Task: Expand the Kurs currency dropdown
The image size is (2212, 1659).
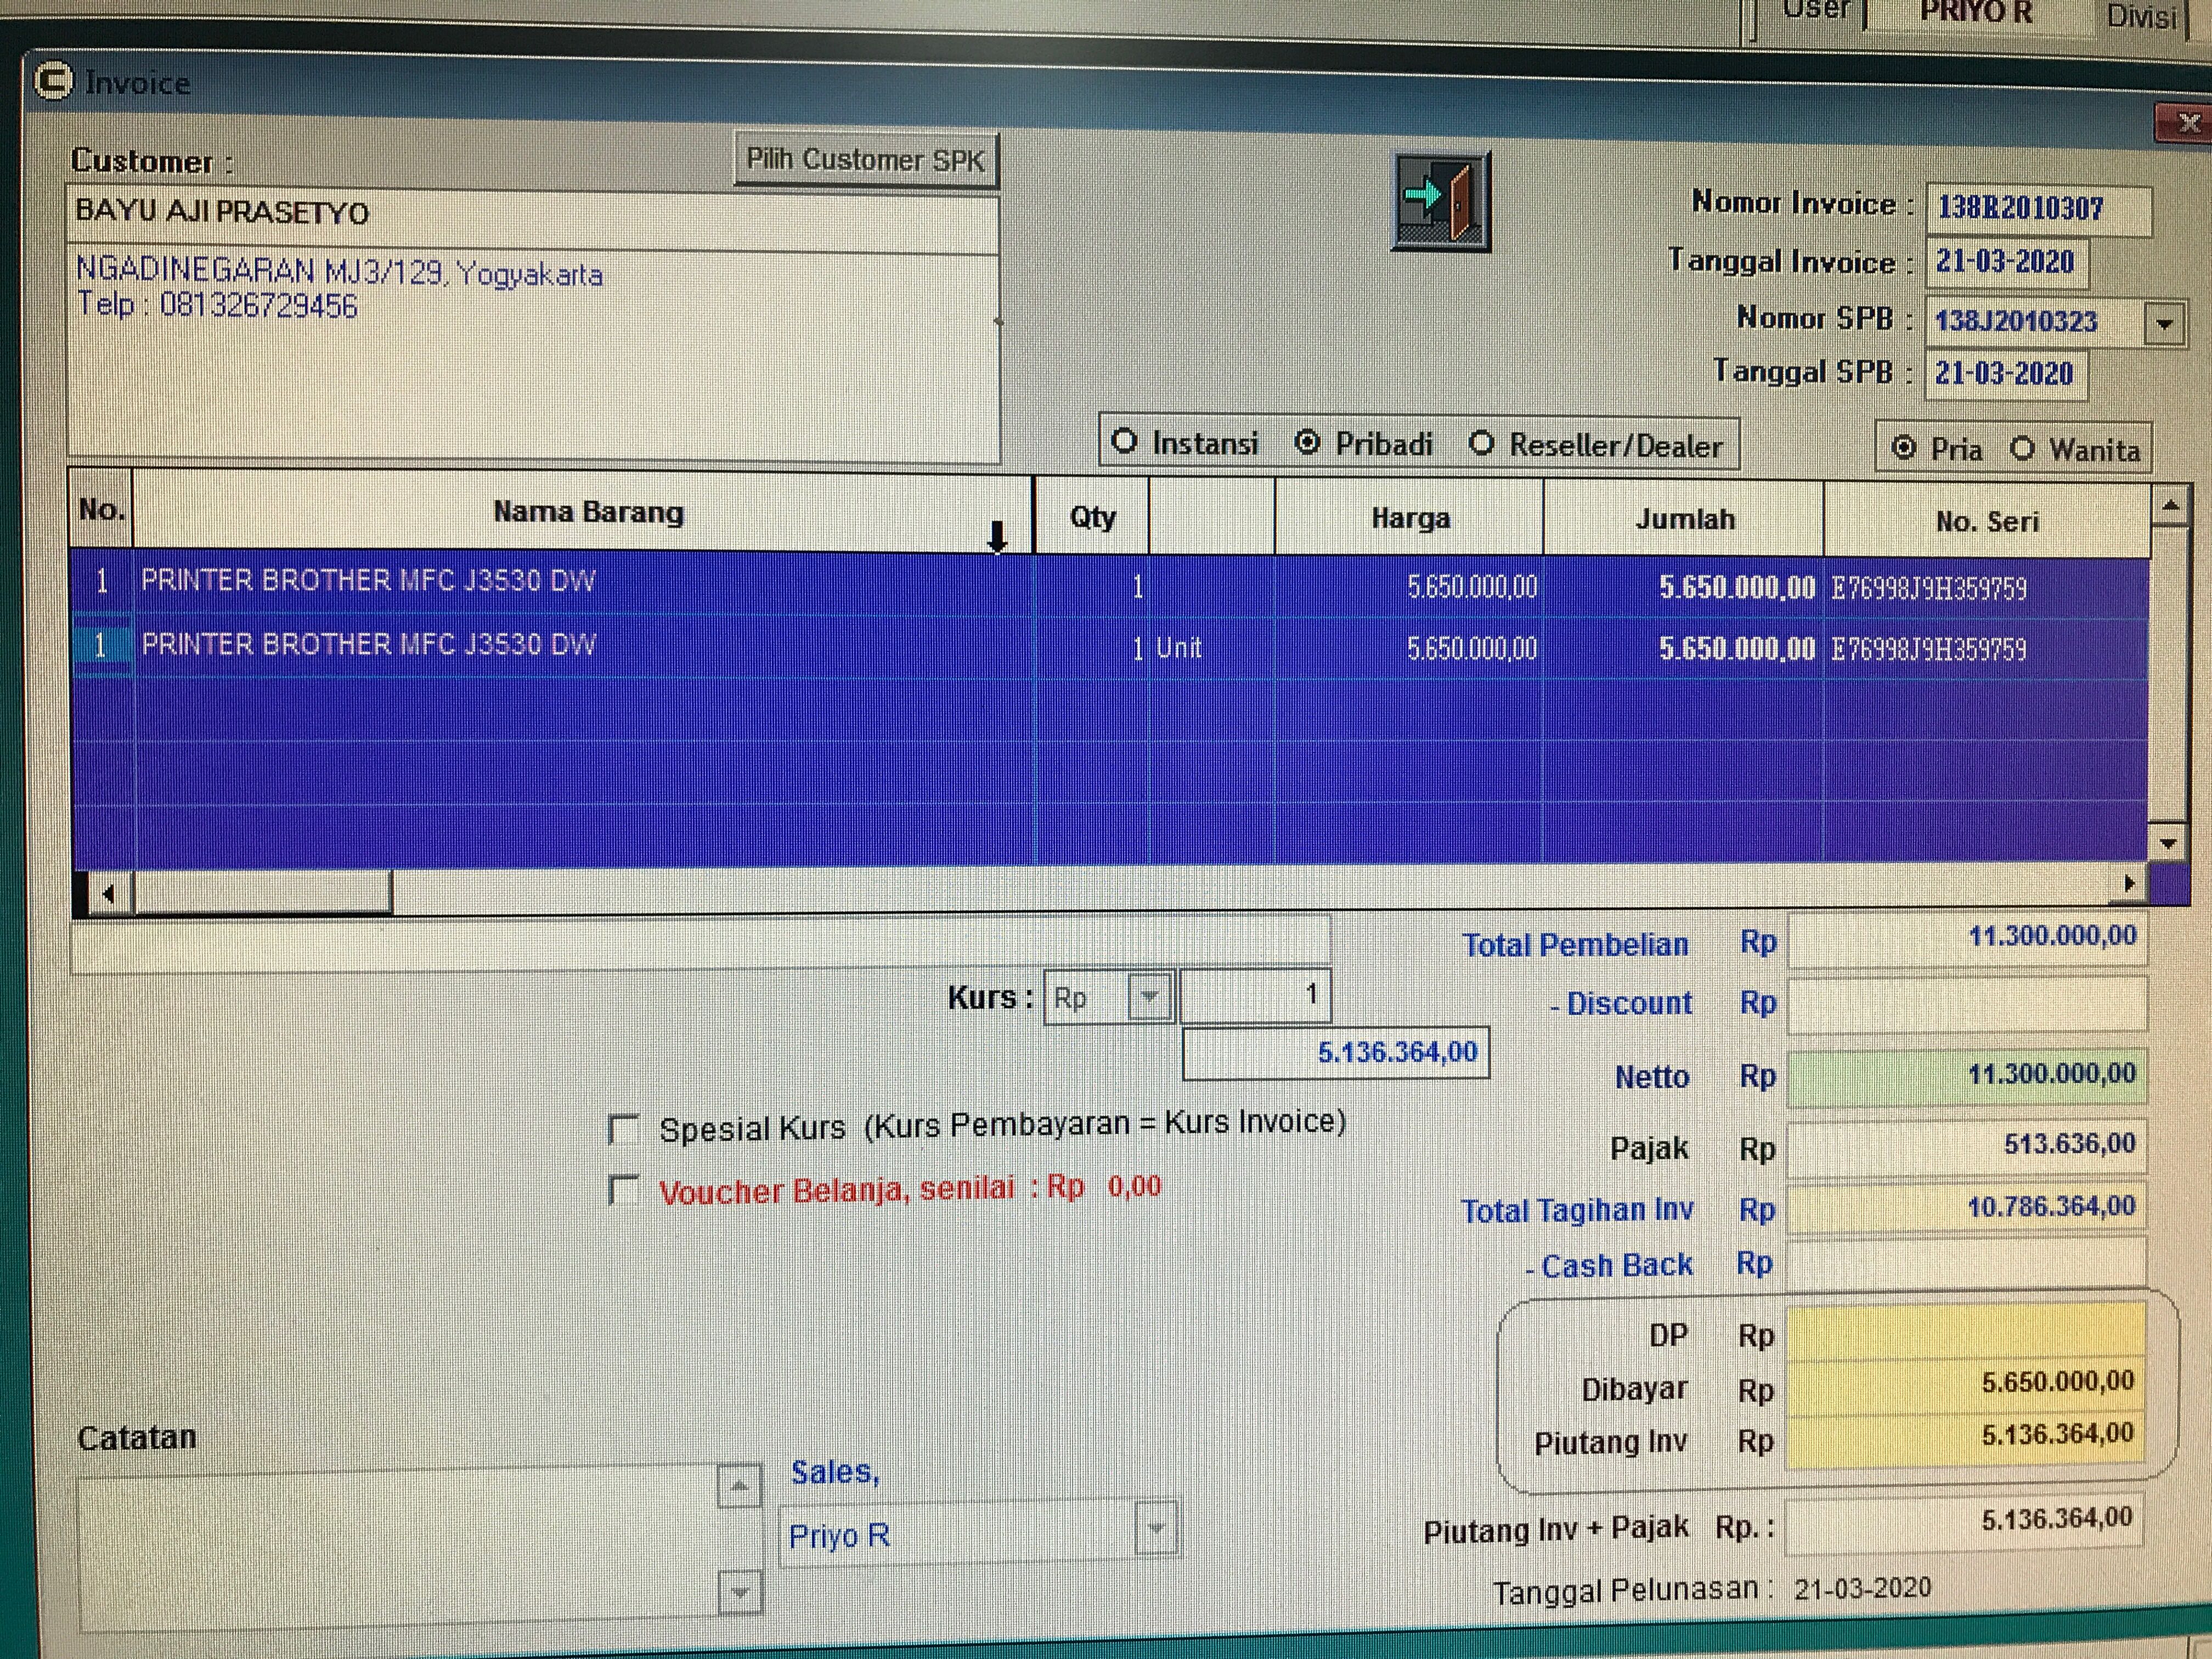Action: (1149, 996)
